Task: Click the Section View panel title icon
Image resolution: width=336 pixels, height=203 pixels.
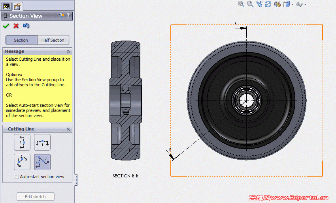Action: pos(6,16)
